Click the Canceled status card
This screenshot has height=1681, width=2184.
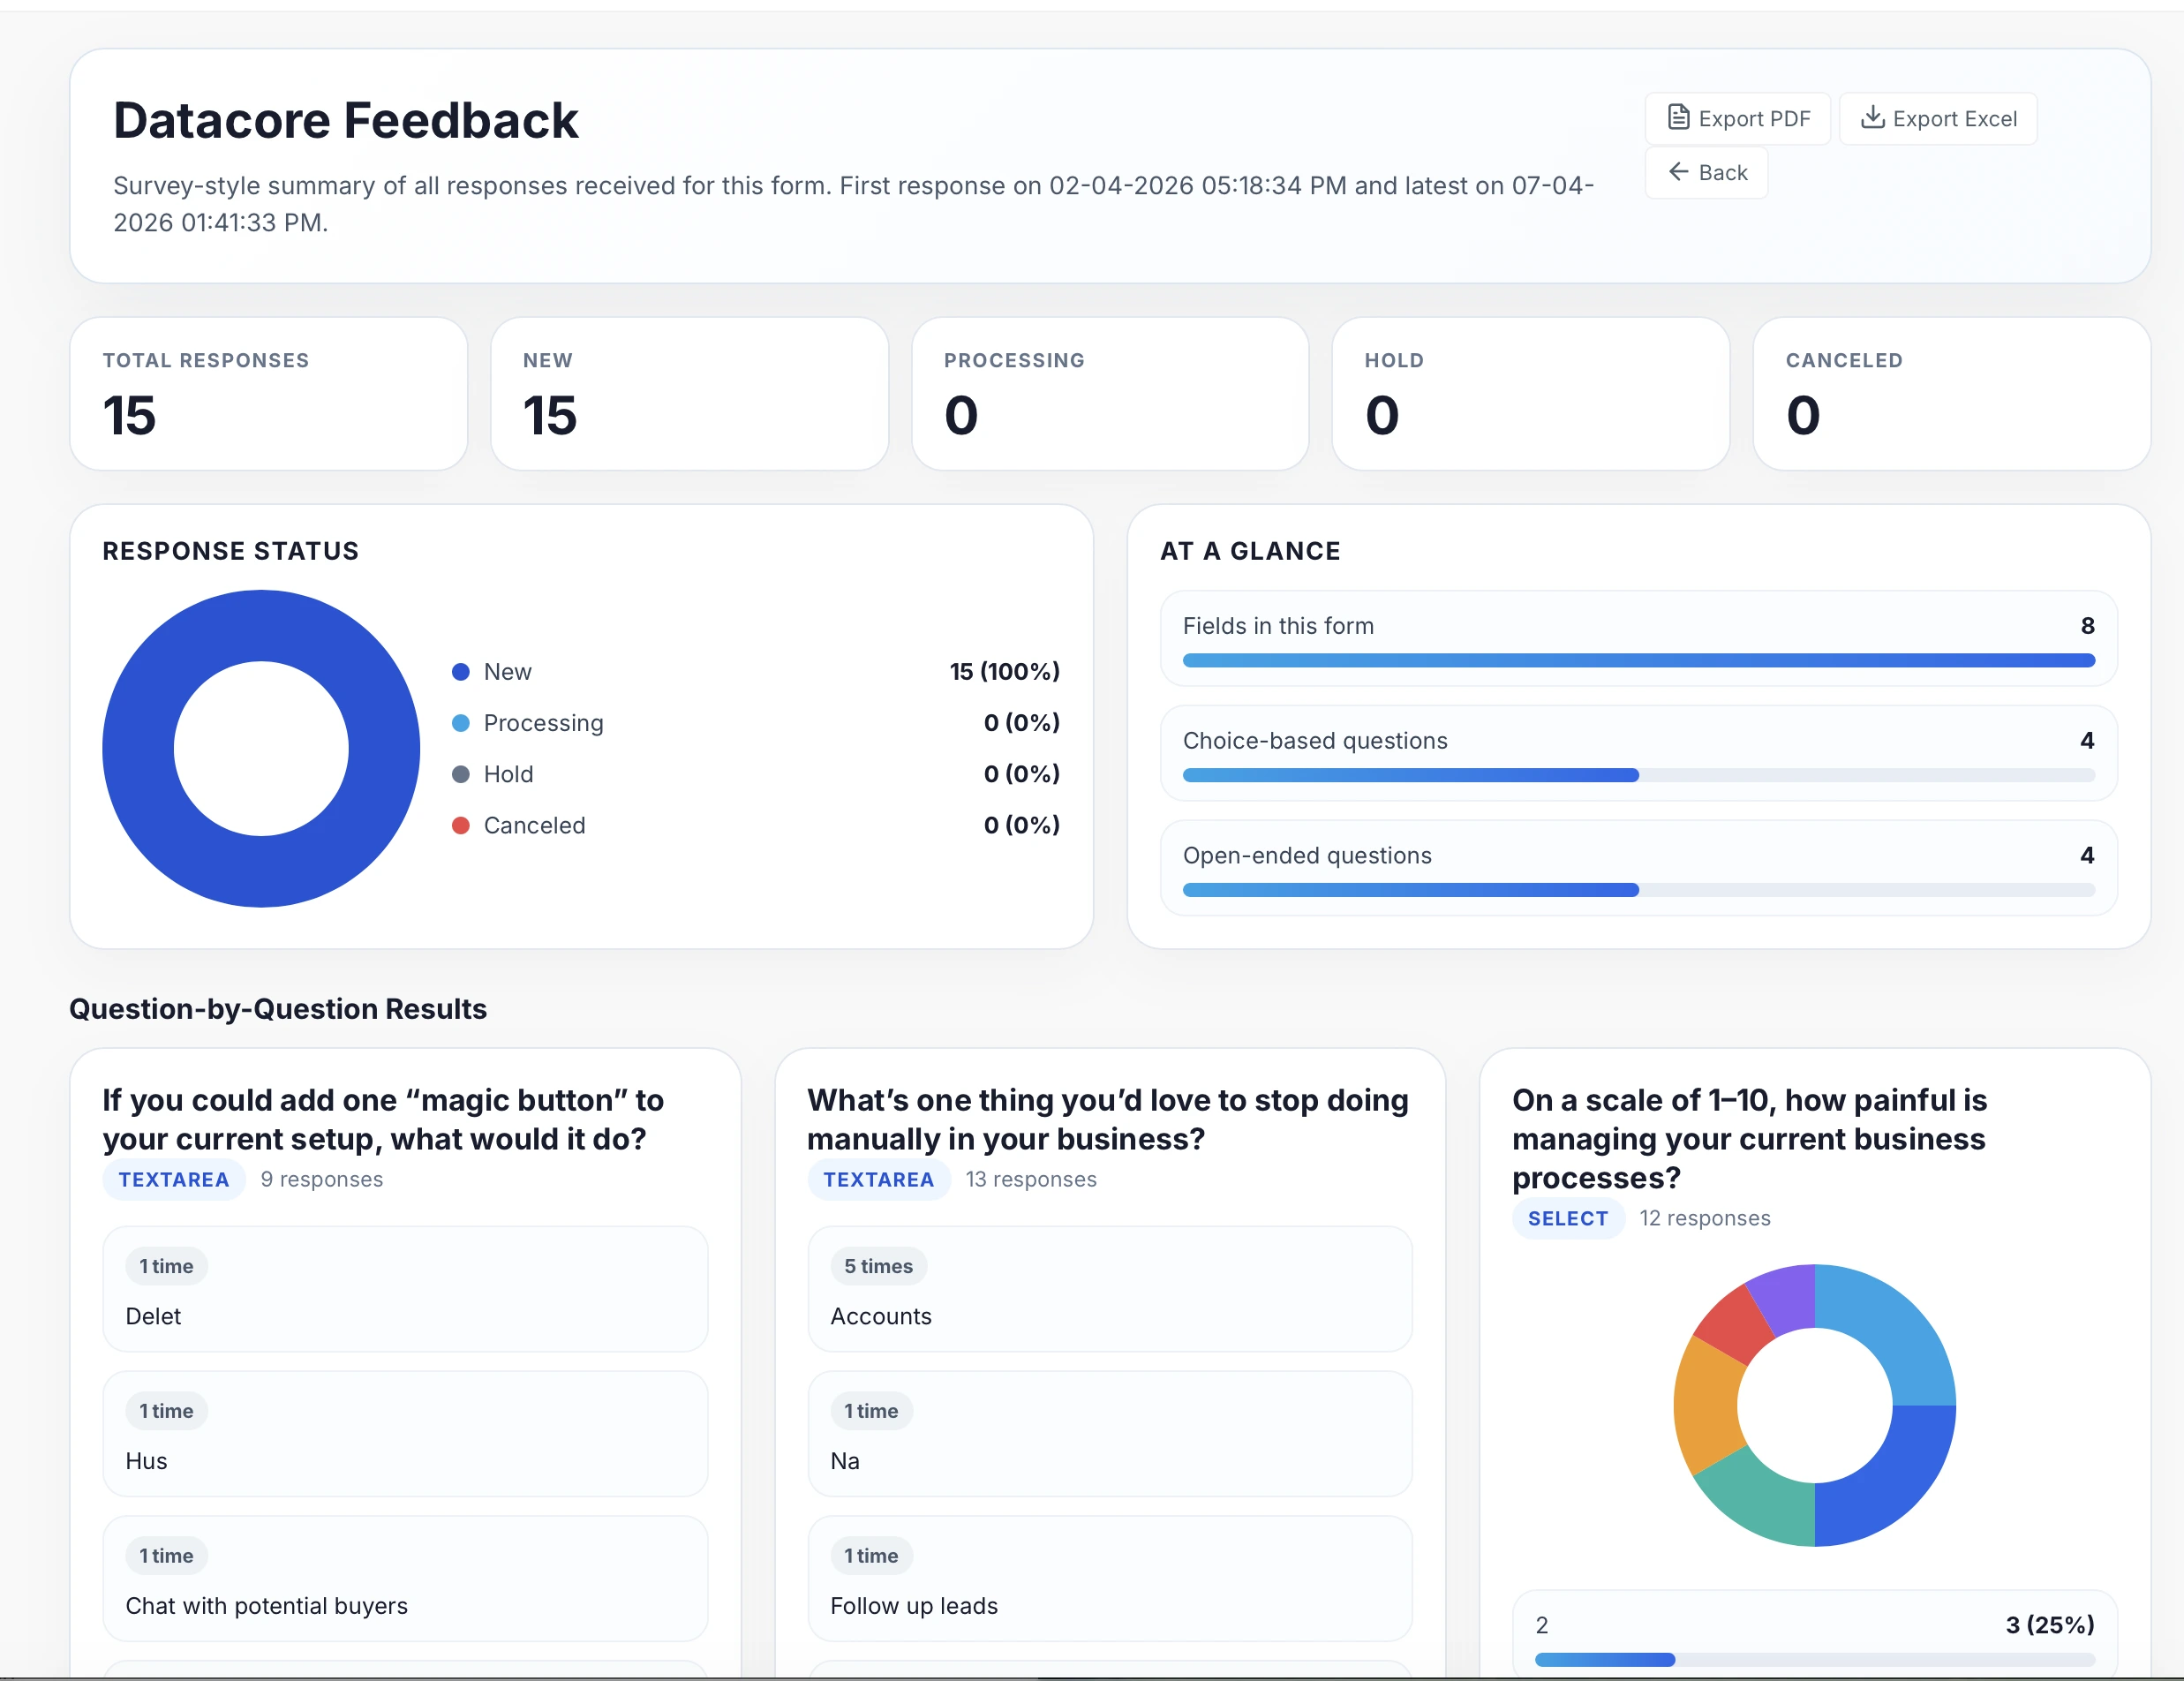pos(1951,394)
